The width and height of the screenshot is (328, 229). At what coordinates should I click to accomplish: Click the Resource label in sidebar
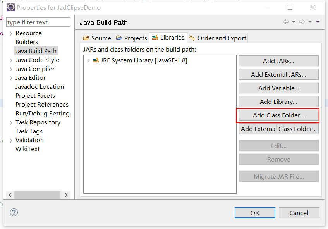pos(29,33)
